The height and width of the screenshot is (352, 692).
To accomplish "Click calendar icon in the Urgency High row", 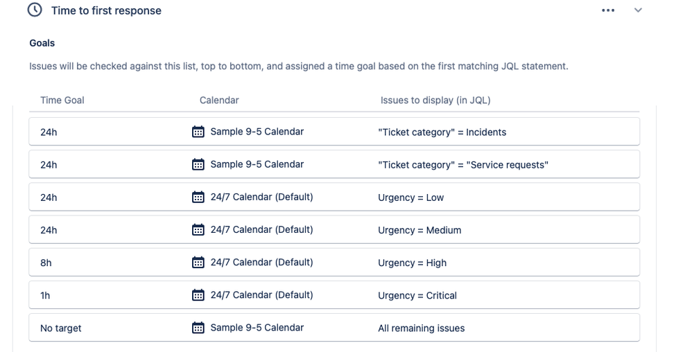I will pos(198,262).
